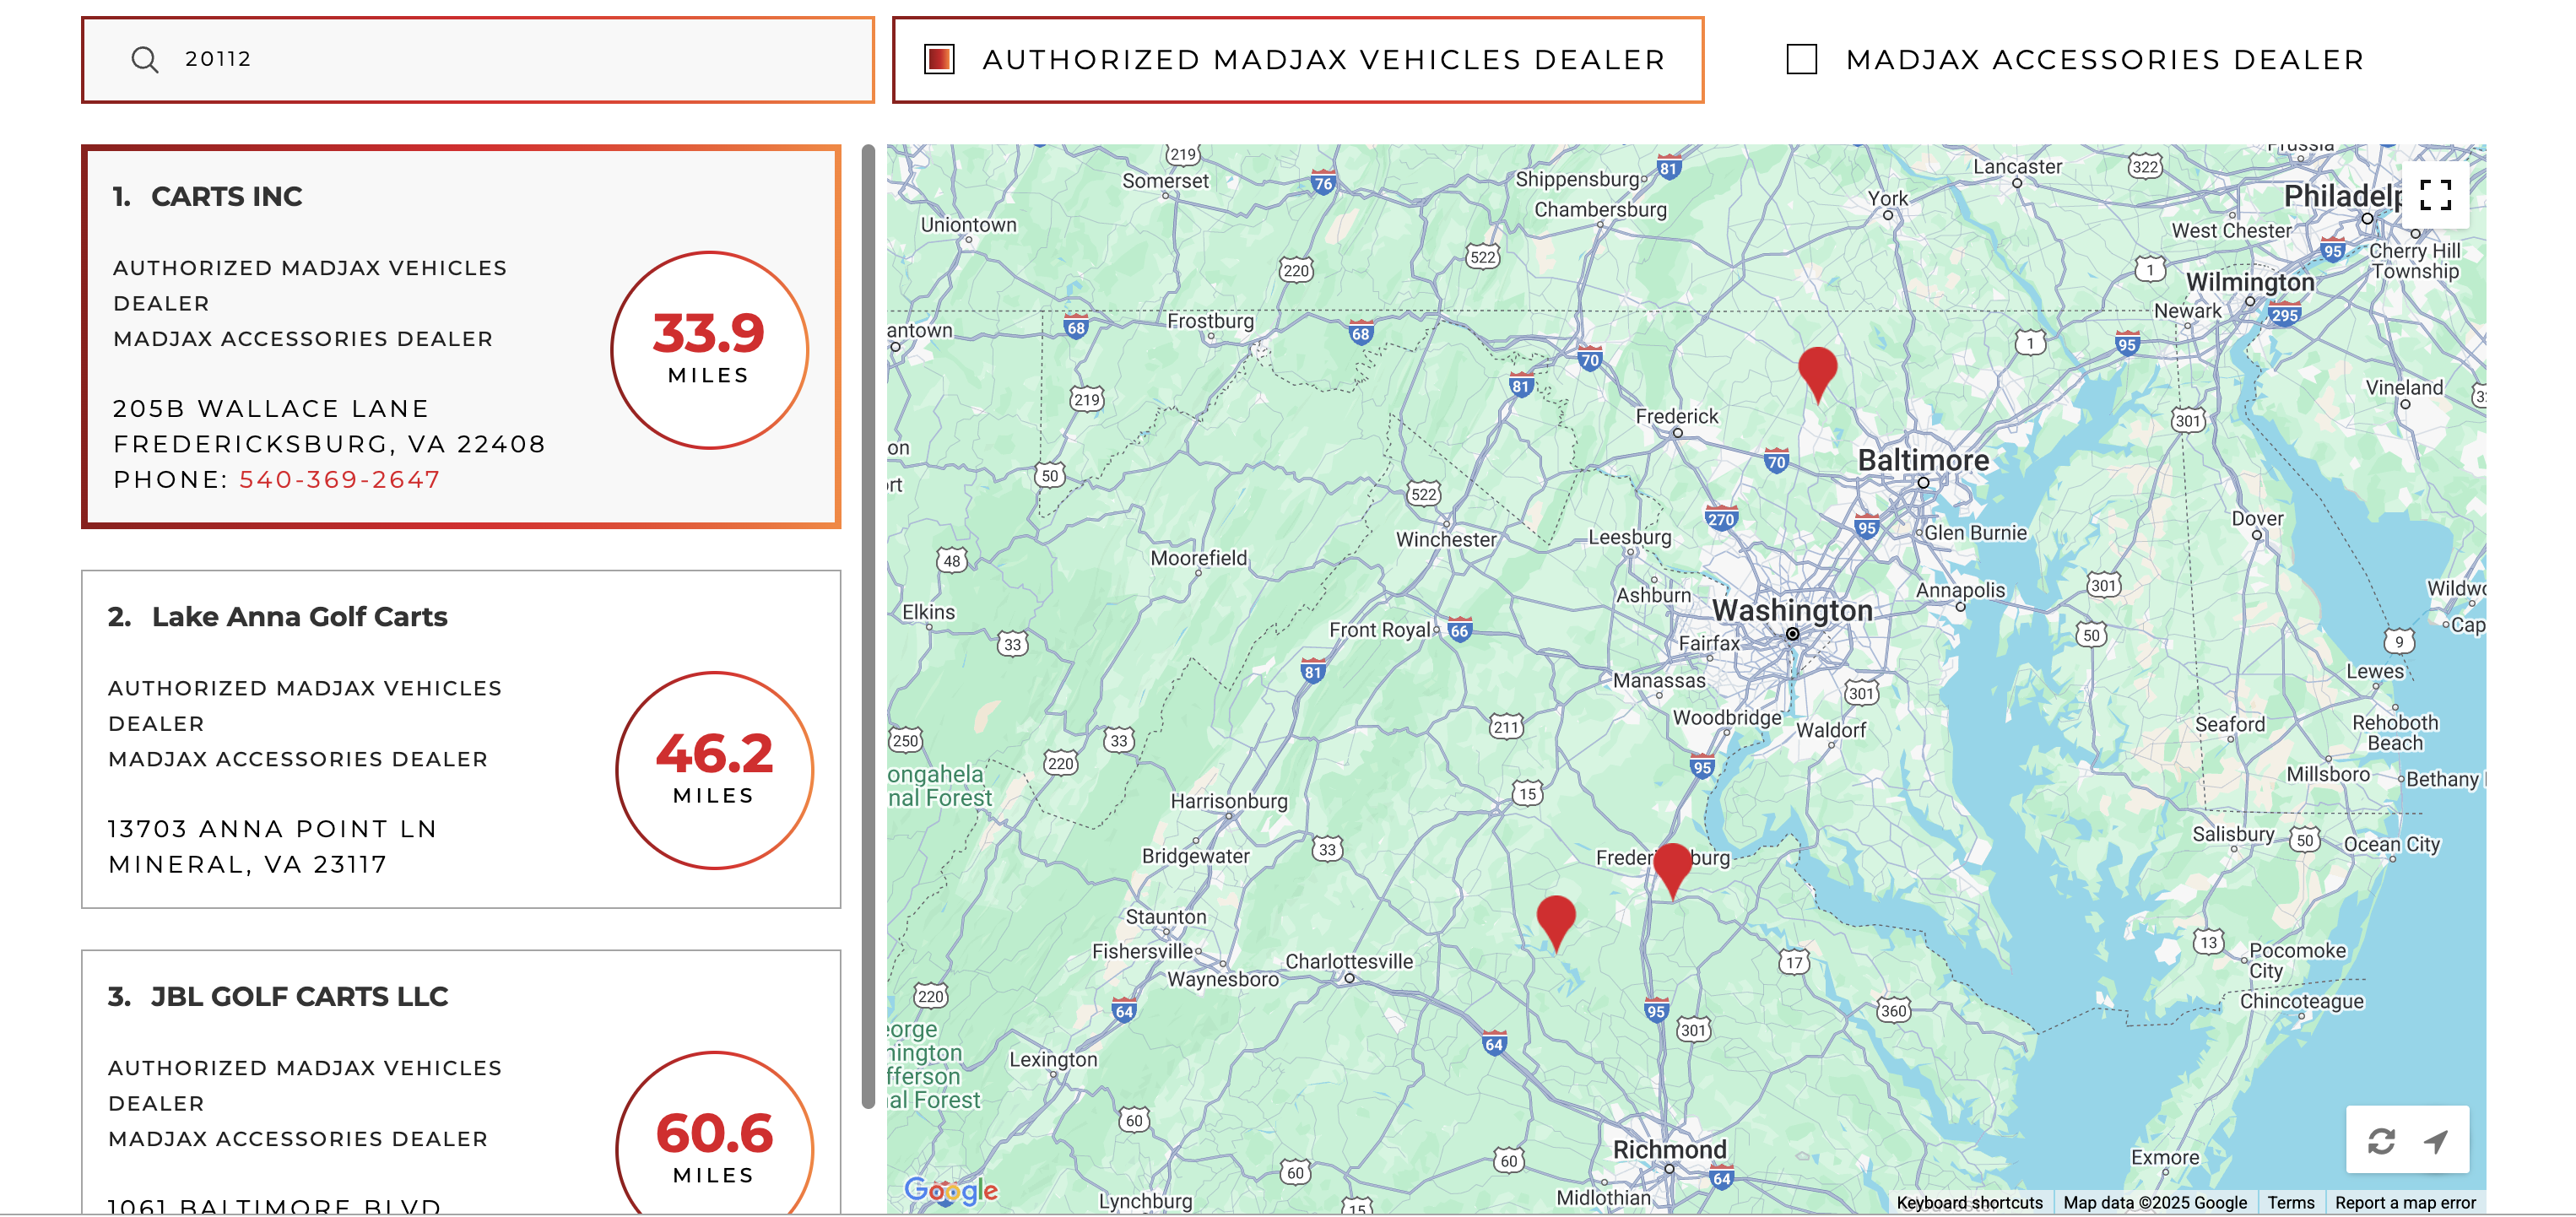Click the Washington label on the map
The height and width of the screenshot is (1217, 2576).
click(x=1791, y=610)
